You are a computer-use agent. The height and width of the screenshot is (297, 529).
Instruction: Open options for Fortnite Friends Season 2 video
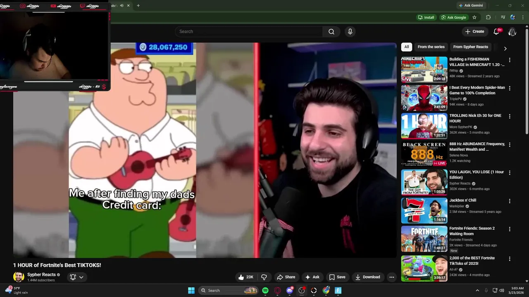pyautogui.click(x=510, y=229)
